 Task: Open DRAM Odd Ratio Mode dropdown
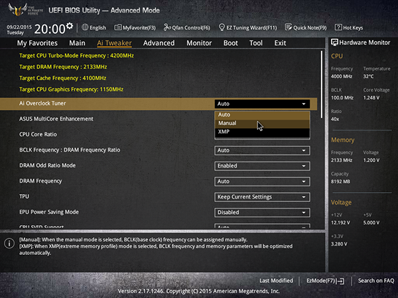(262, 166)
